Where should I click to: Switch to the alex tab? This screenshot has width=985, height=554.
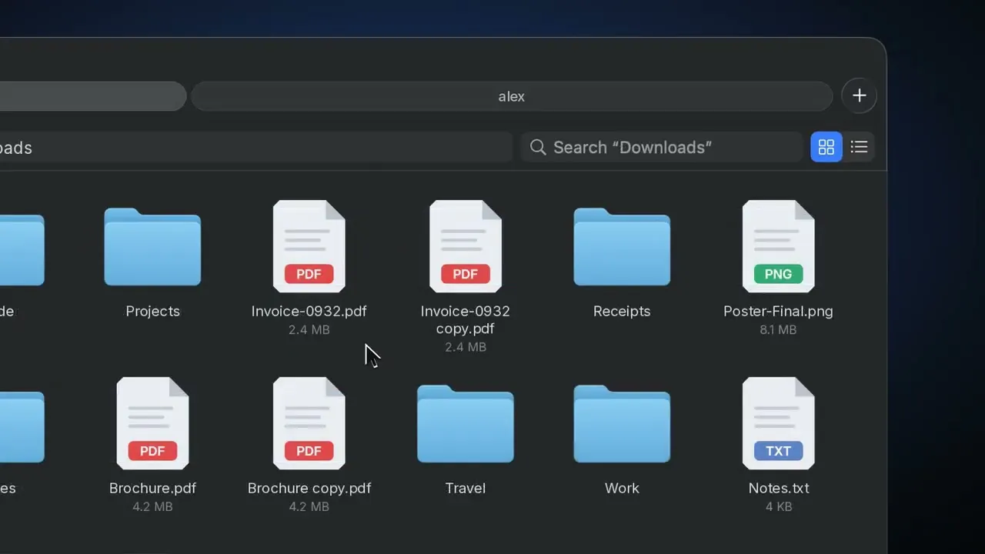tap(512, 96)
